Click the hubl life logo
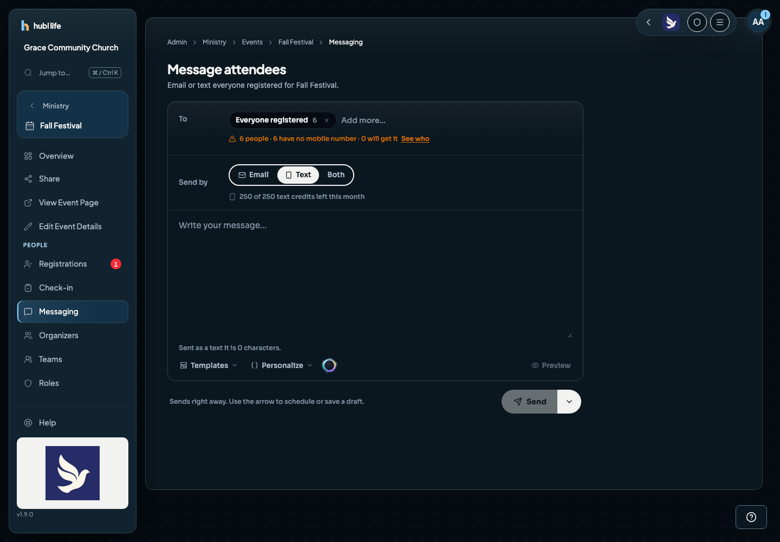 [41, 25]
